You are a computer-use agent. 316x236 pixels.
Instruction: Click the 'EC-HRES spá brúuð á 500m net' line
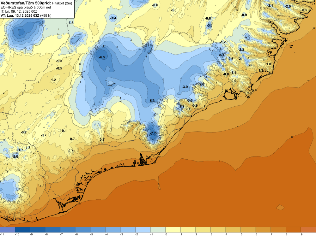[26, 7]
